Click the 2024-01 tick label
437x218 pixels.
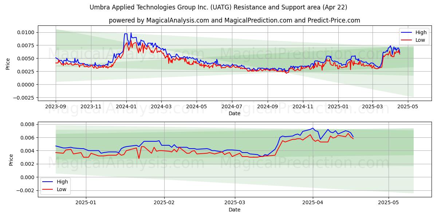tap(126, 106)
